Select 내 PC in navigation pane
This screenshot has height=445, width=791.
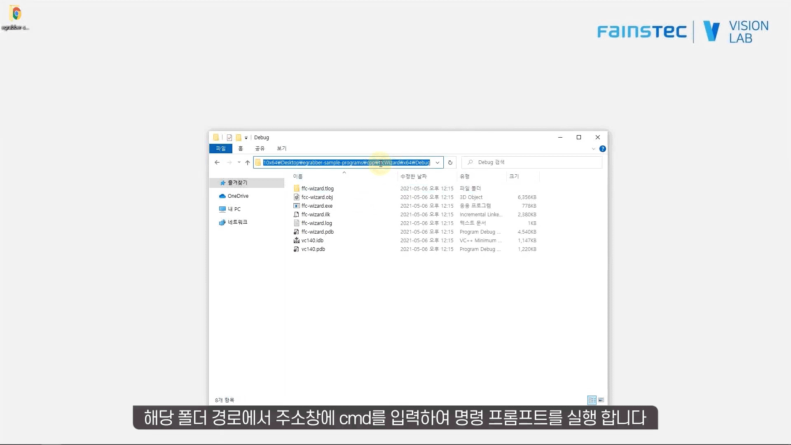[x=234, y=209]
